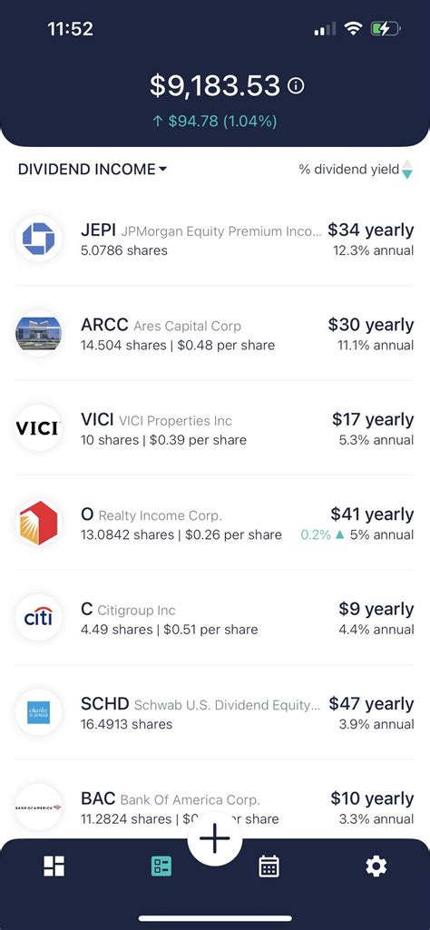This screenshot has width=430, height=930.
Task: Click the Realty Income red logo
Action: [38, 523]
